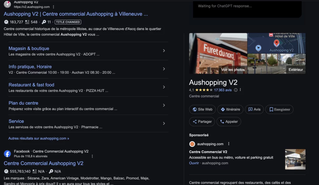Click the TITLE CHANGED badge
Image resolution: width=319 pixels, height=185 pixels.
tap(68, 22)
